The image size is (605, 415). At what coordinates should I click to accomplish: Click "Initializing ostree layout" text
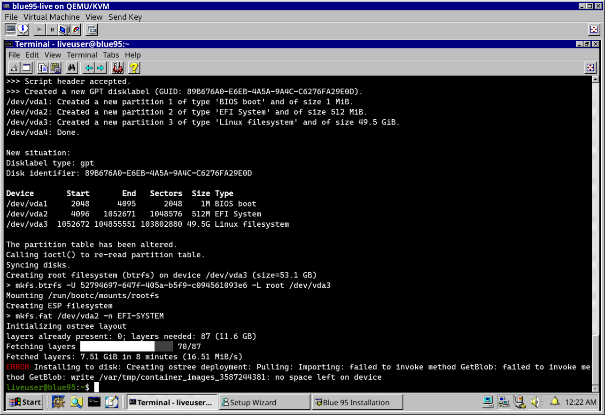point(66,326)
